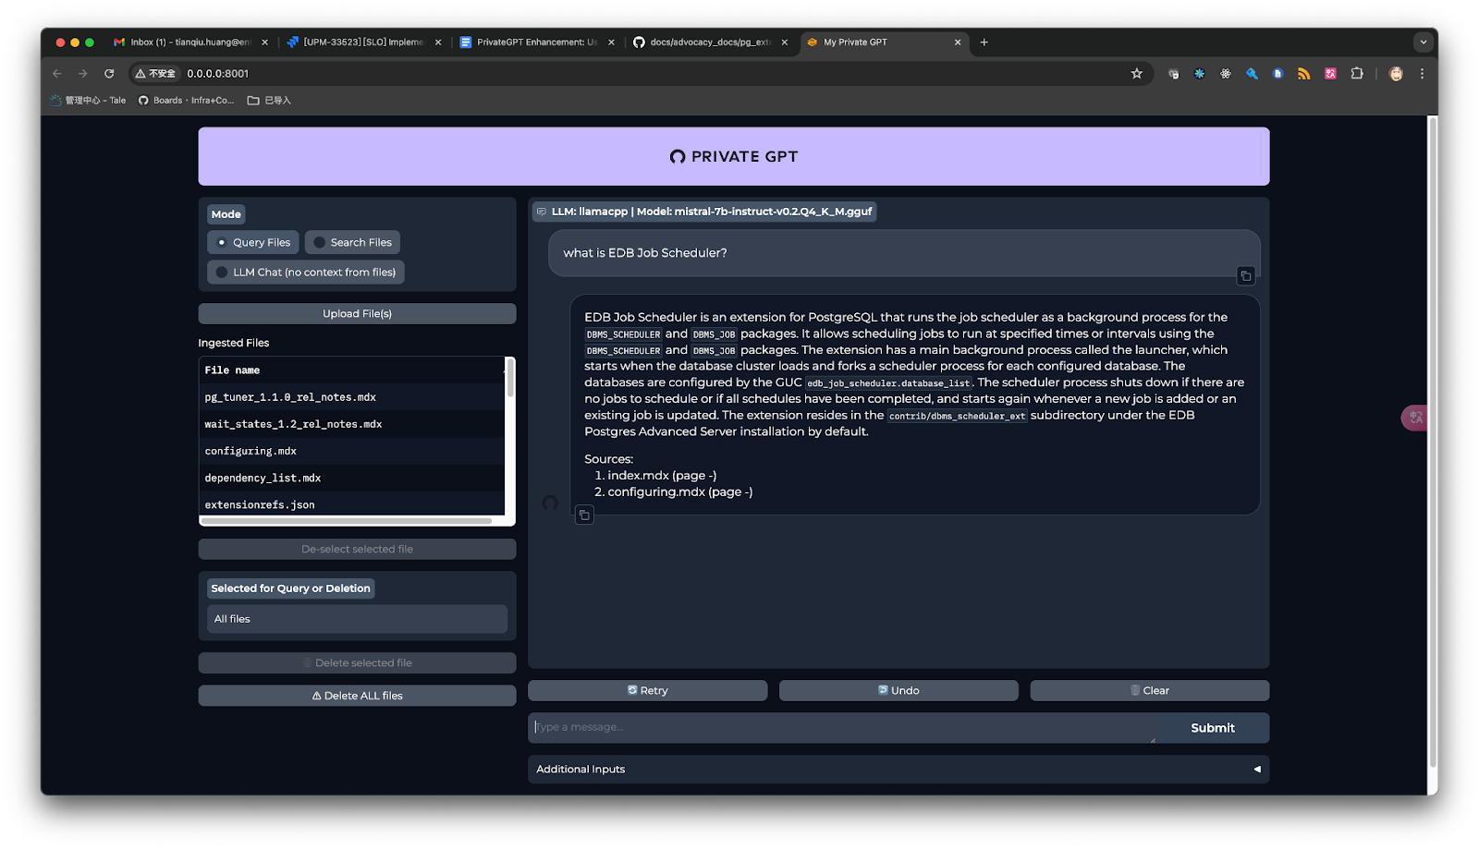Open the imported bookmarks folder
The width and height of the screenshot is (1479, 849).
(269, 101)
